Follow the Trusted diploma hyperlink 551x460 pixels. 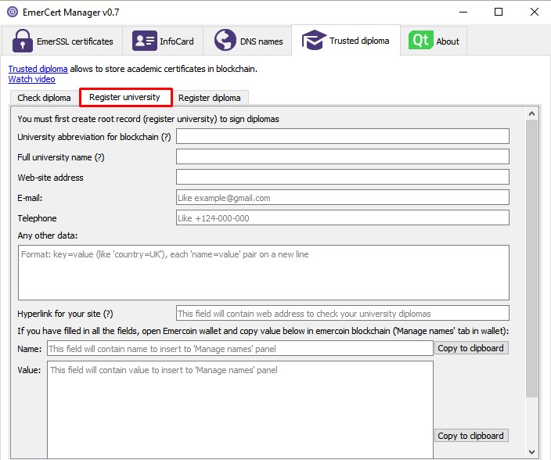(x=38, y=69)
